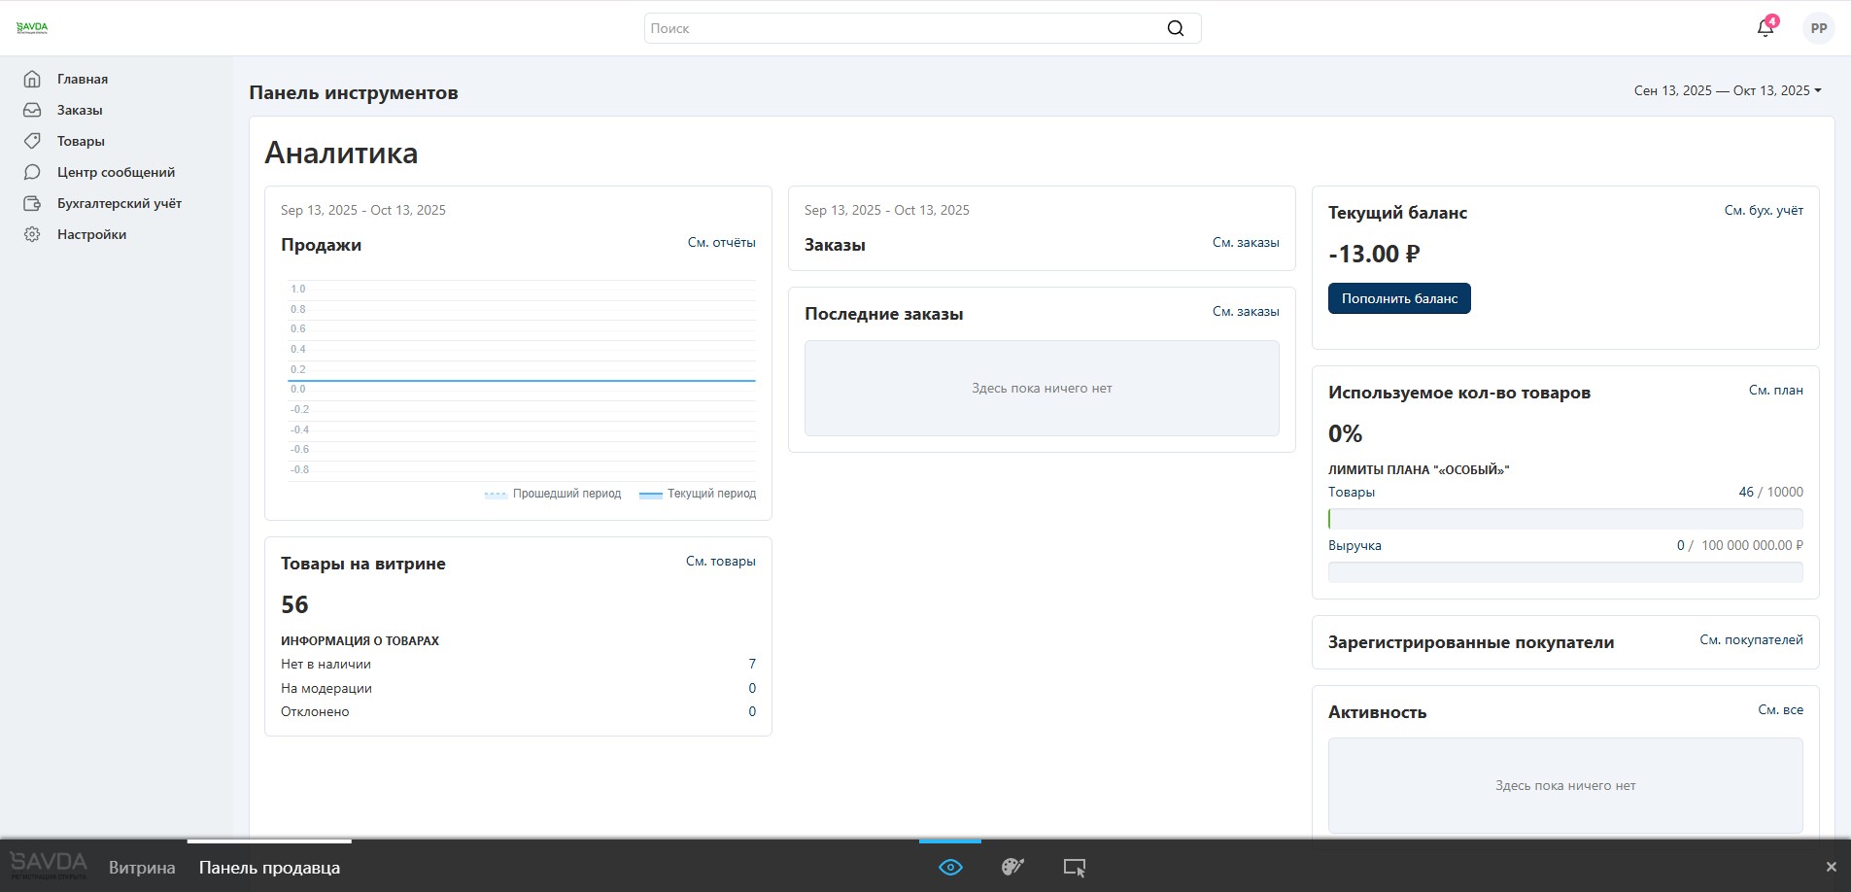Click the Home house icon in sidebar
Image resolution: width=1851 pixels, height=892 pixels.
[32, 79]
